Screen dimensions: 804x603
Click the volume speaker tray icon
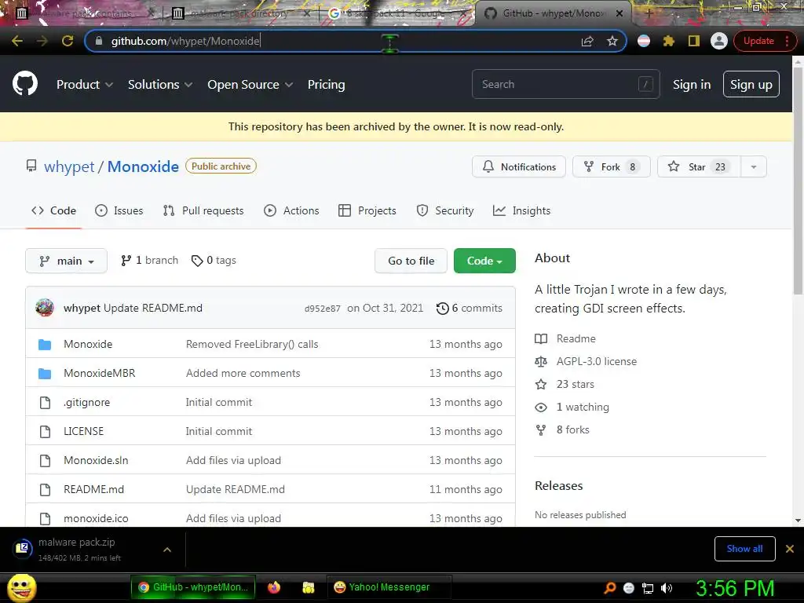click(x=667, y=588)
